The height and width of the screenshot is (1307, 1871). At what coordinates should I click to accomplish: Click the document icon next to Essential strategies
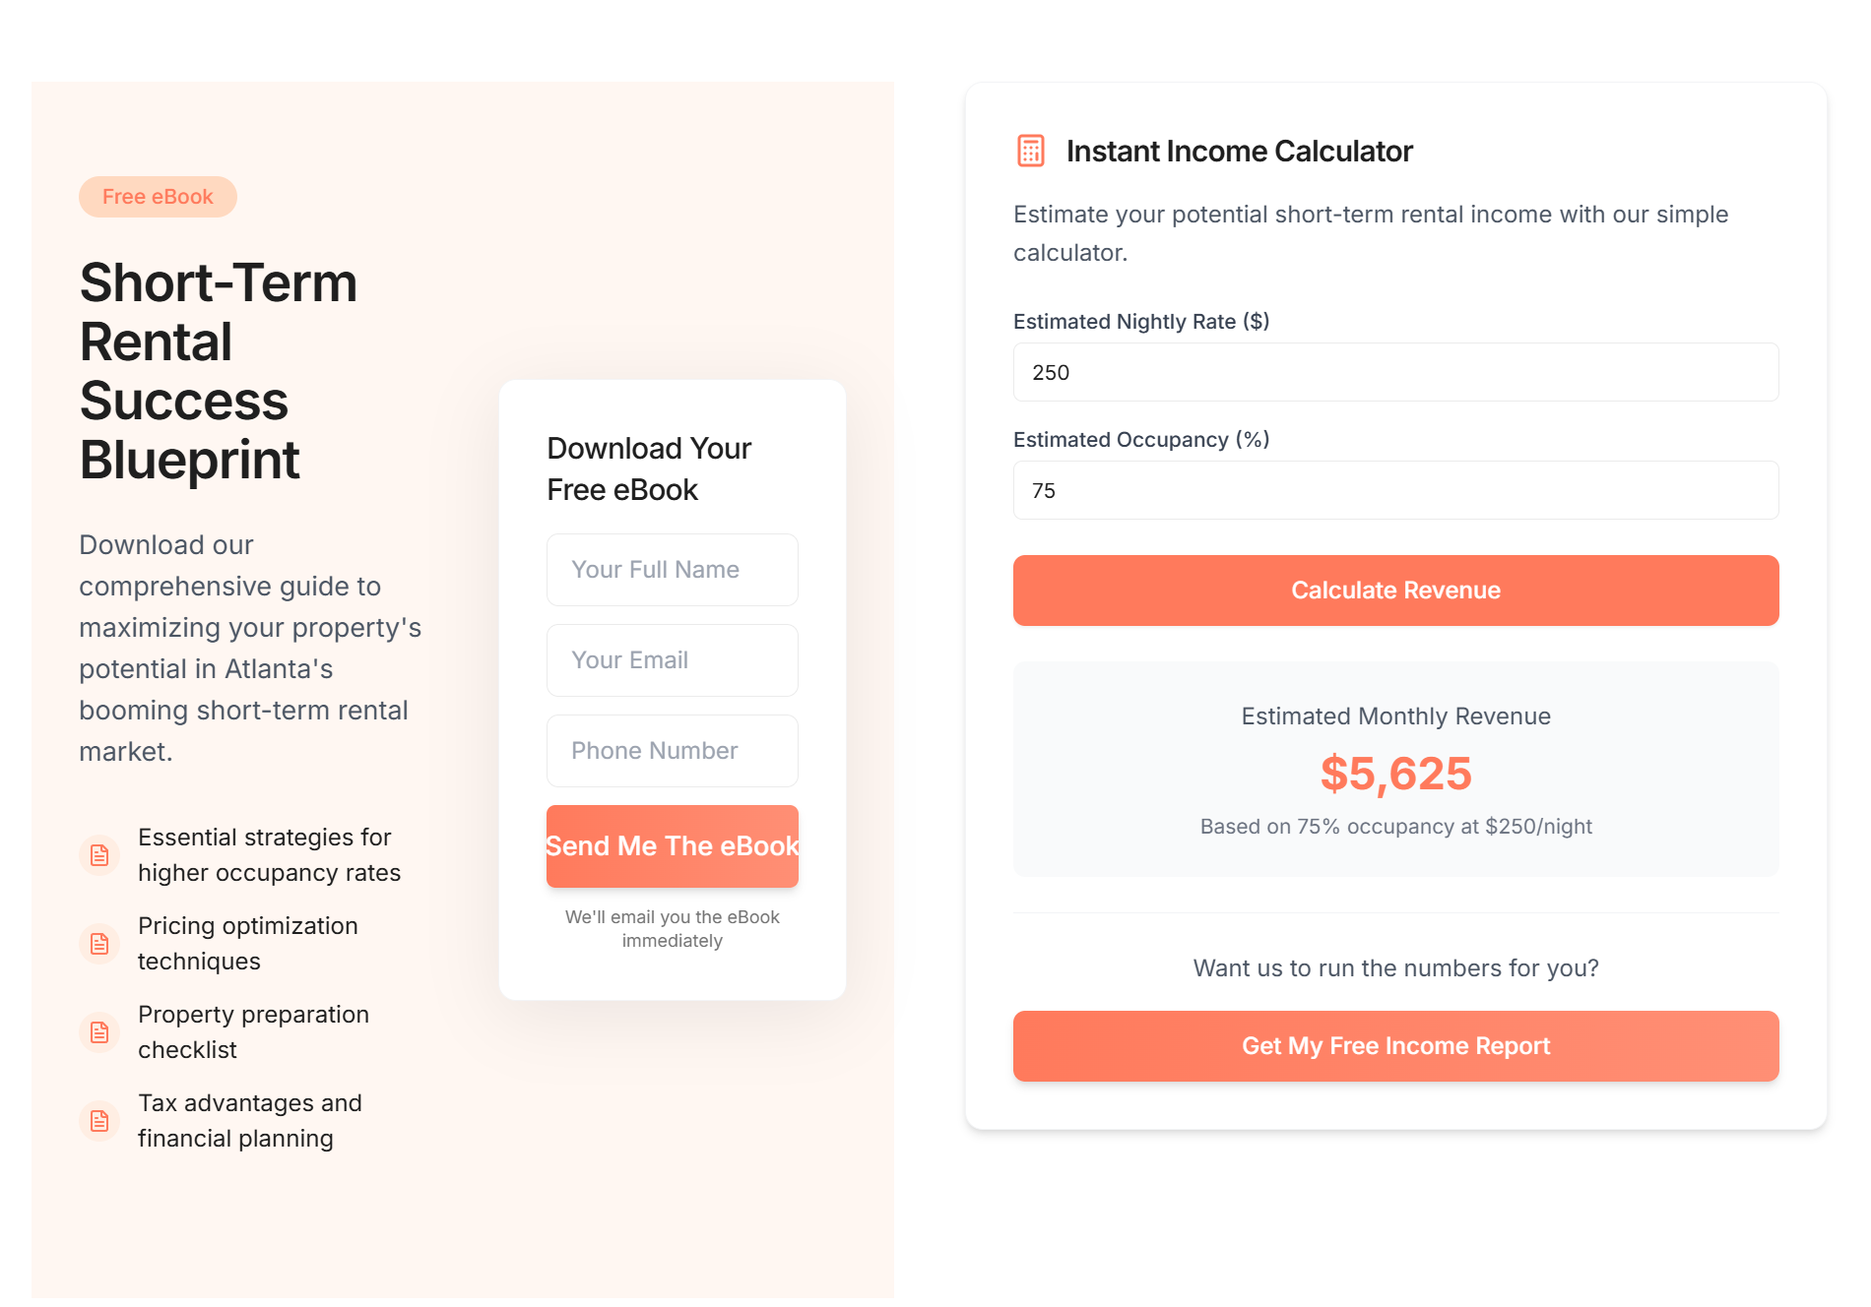click(99, 855)
